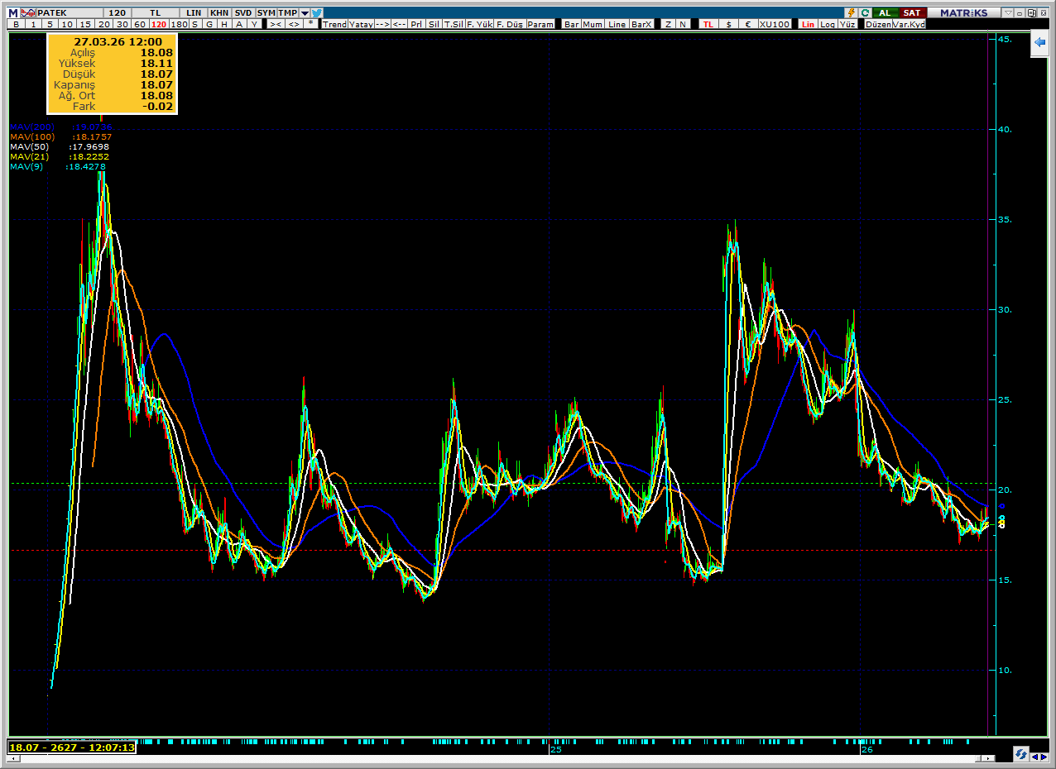Open the Düzen menu
This screenshot has width=1056, height=769.
(x=876, y=24)
